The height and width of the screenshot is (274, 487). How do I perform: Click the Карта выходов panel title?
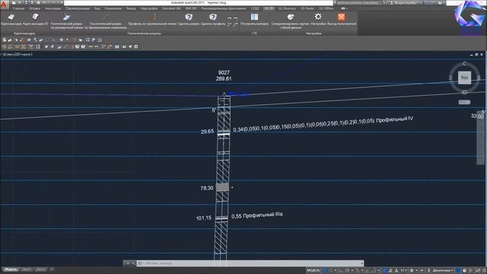pos(24,33)
